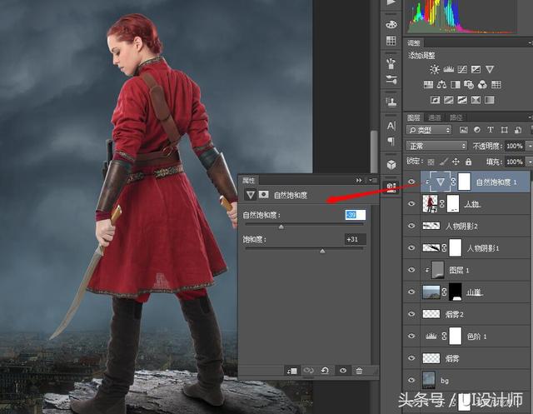
Task: Click the 自然饱和度 value field
Action: 356,215
